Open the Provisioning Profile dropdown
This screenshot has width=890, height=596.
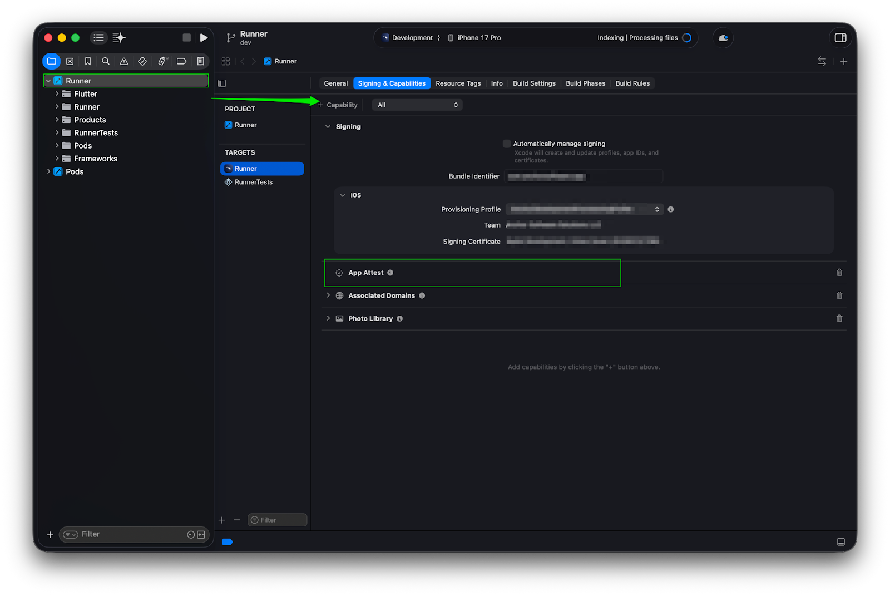(x=584, y=209)
